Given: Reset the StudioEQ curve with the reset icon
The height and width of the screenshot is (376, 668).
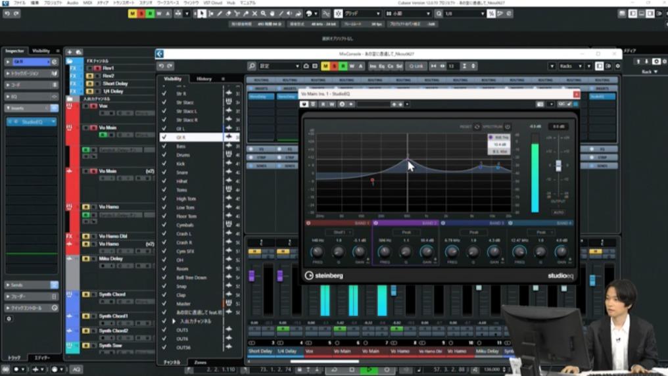Looking at the screenshot, I should click(477, 127).
